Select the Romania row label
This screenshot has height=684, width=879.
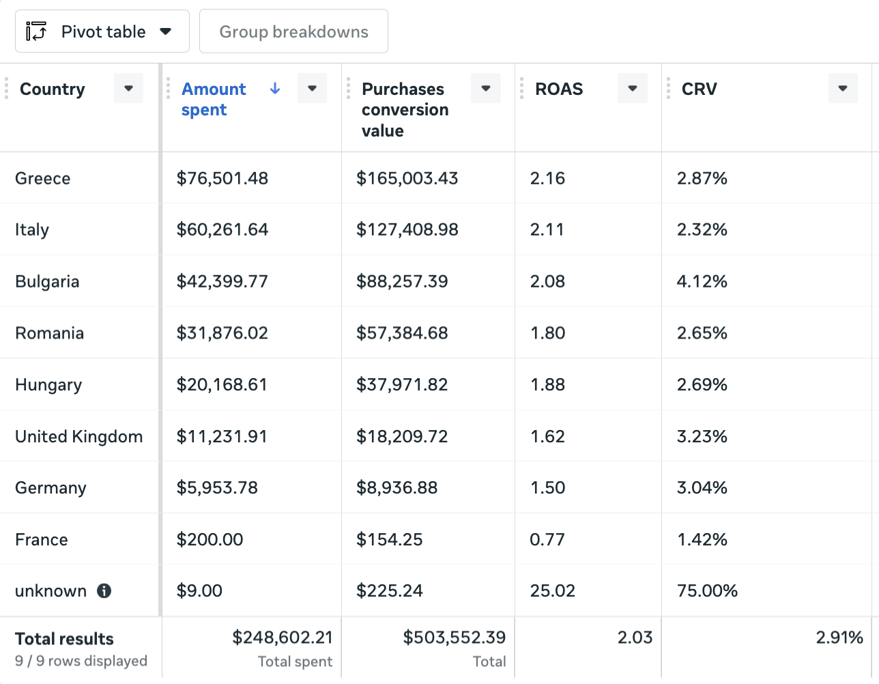point(50,333)
